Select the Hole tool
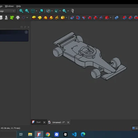 tap(78, 18)
